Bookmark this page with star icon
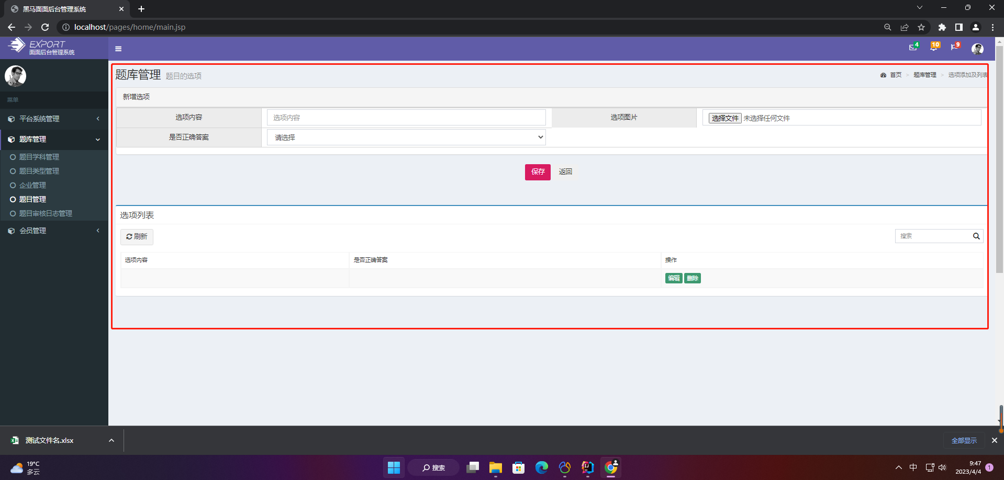Screen dimensions: 1004x480 coord(921,27)
